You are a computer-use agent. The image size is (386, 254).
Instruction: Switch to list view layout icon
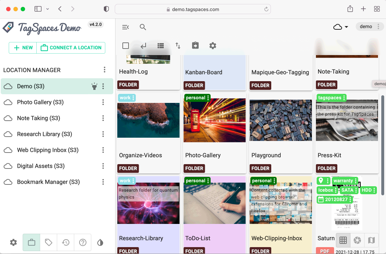tap(161, 45)
